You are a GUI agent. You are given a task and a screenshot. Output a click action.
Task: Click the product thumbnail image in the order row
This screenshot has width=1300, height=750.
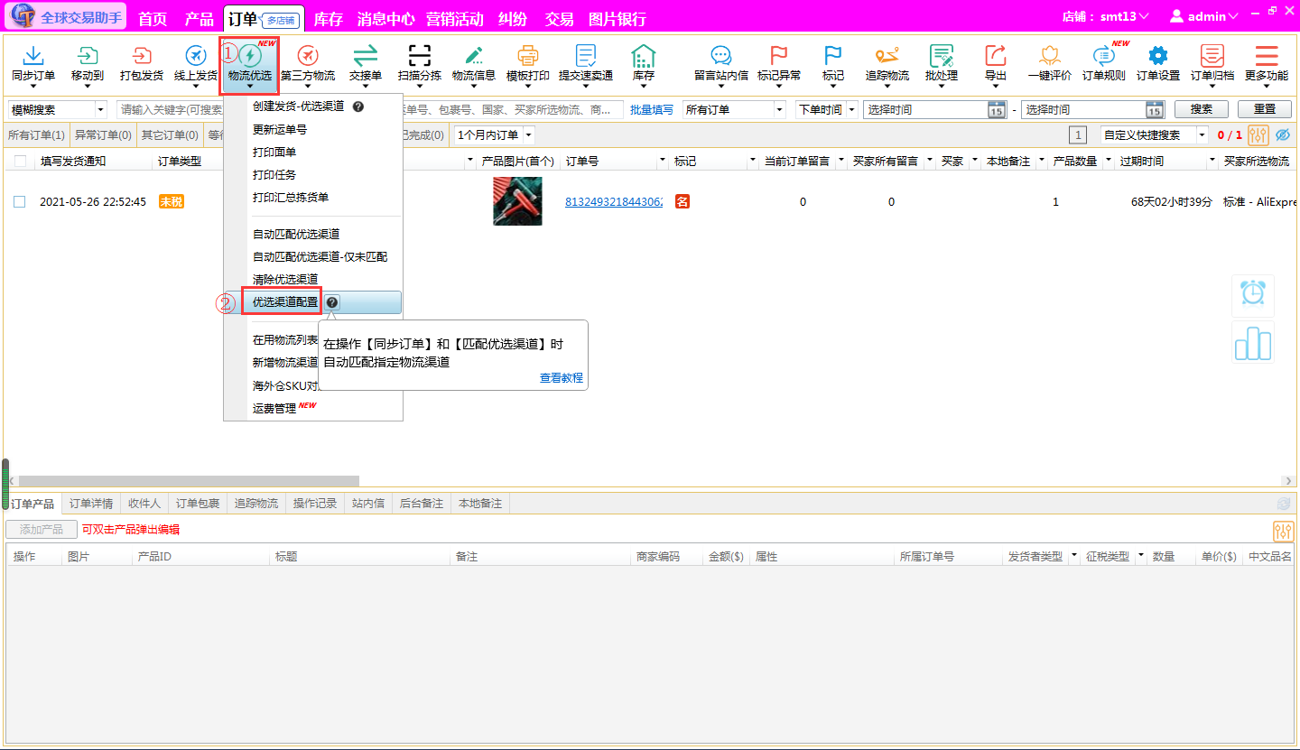tap(517, 200)
